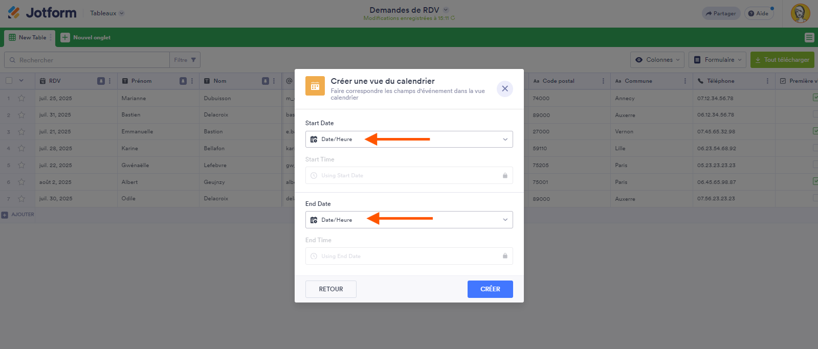Click the plus icon for Nouvel onglet
The height and width of the screenshot is (349, 818).
65,37
